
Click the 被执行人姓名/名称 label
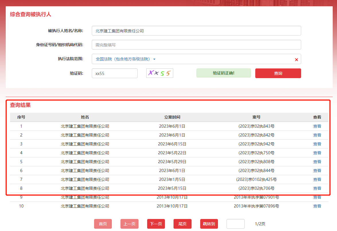(x=66, y=31)
